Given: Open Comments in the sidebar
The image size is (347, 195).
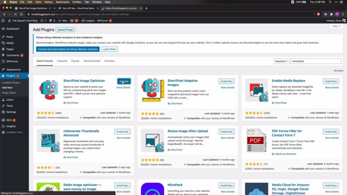Looking at the screenshot, I should pyautogui.click(x=13, y=55).
